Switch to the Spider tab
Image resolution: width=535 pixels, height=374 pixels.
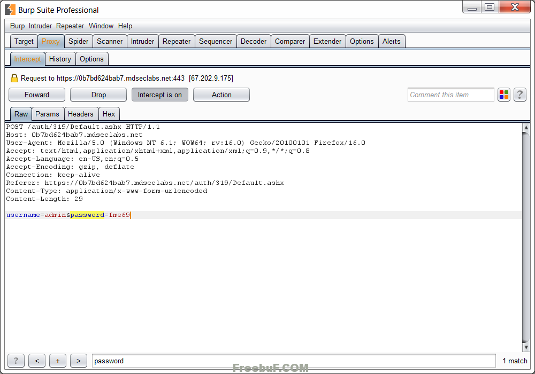[79, 41]
